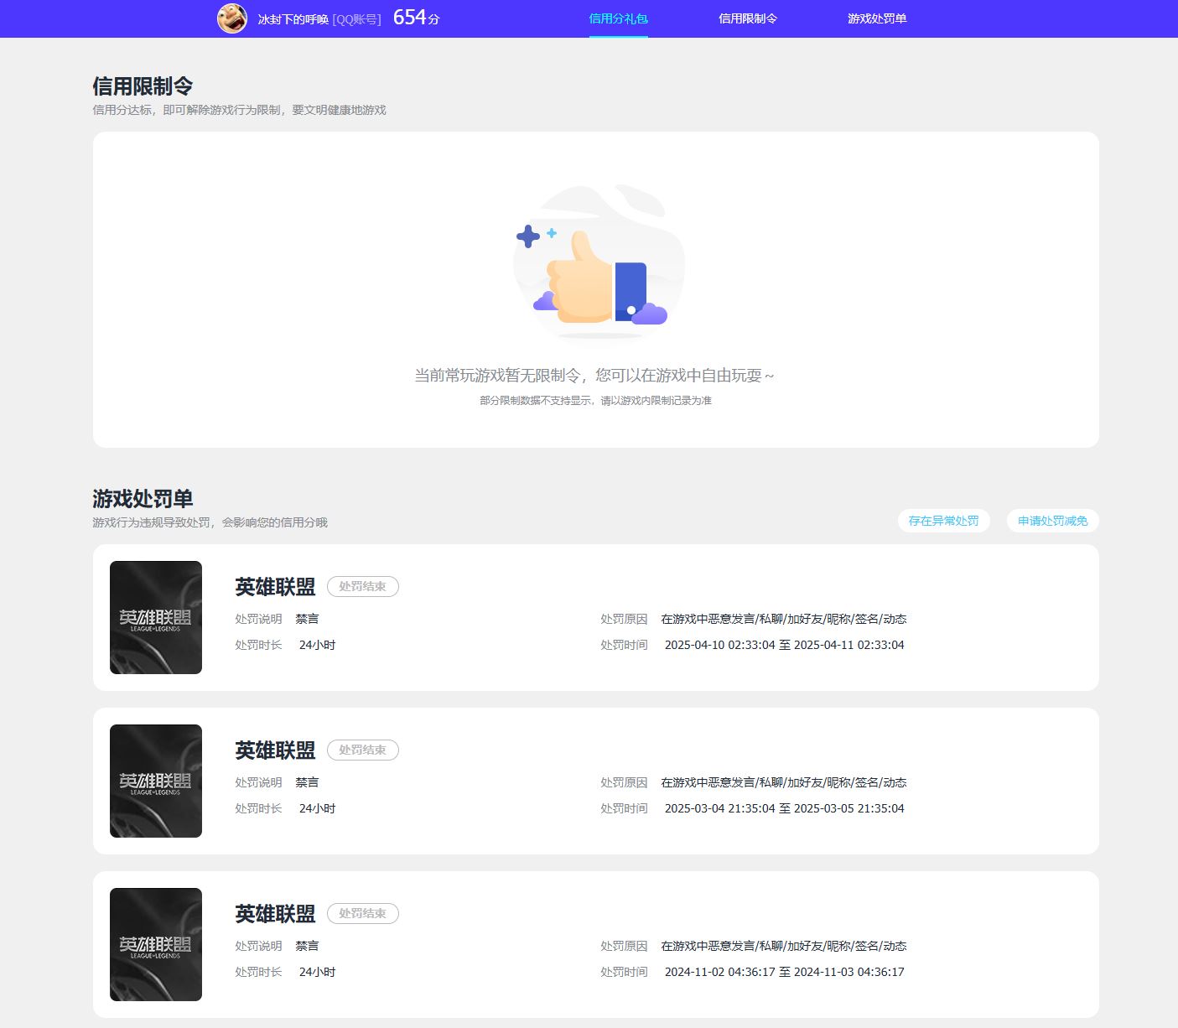Viewport: 1178px width, 1028px height.
Task: Open the 信用分礼包 tab
Action: point(618,18)
